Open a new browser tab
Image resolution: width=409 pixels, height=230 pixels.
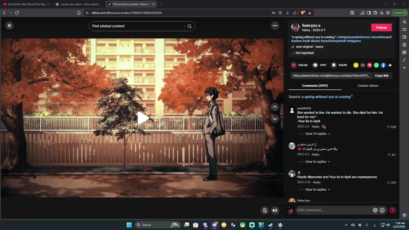161,4
